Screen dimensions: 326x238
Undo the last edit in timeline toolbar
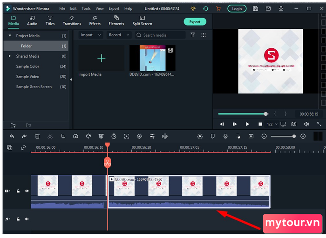12,136
